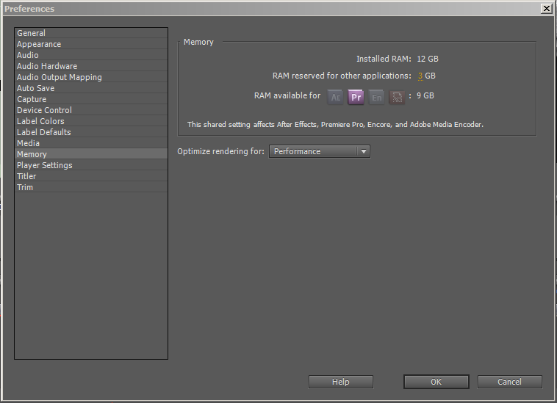The image size is (557, 403).
Task: Open Trim preferences
Action: [x=91, y=187]
